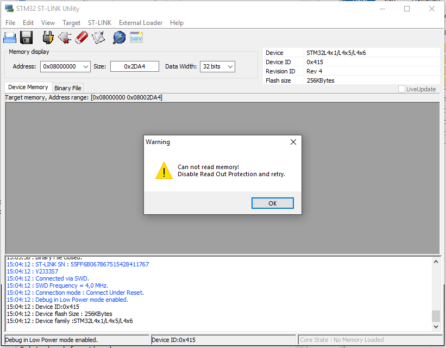
Task: Click the 'Target memory, Address range' label
Action: click(84, 98)
